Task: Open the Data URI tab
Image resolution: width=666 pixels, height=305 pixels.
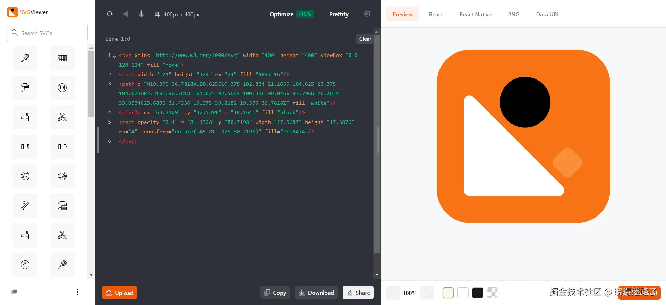Action: coord(547,14)
